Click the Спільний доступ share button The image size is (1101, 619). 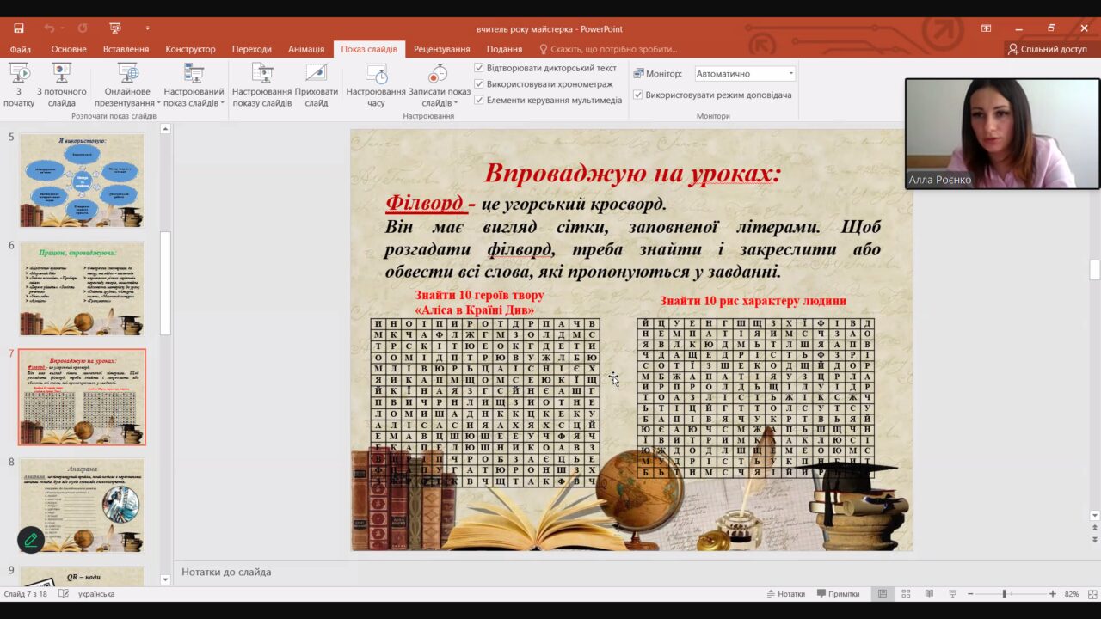point(1048,50)
